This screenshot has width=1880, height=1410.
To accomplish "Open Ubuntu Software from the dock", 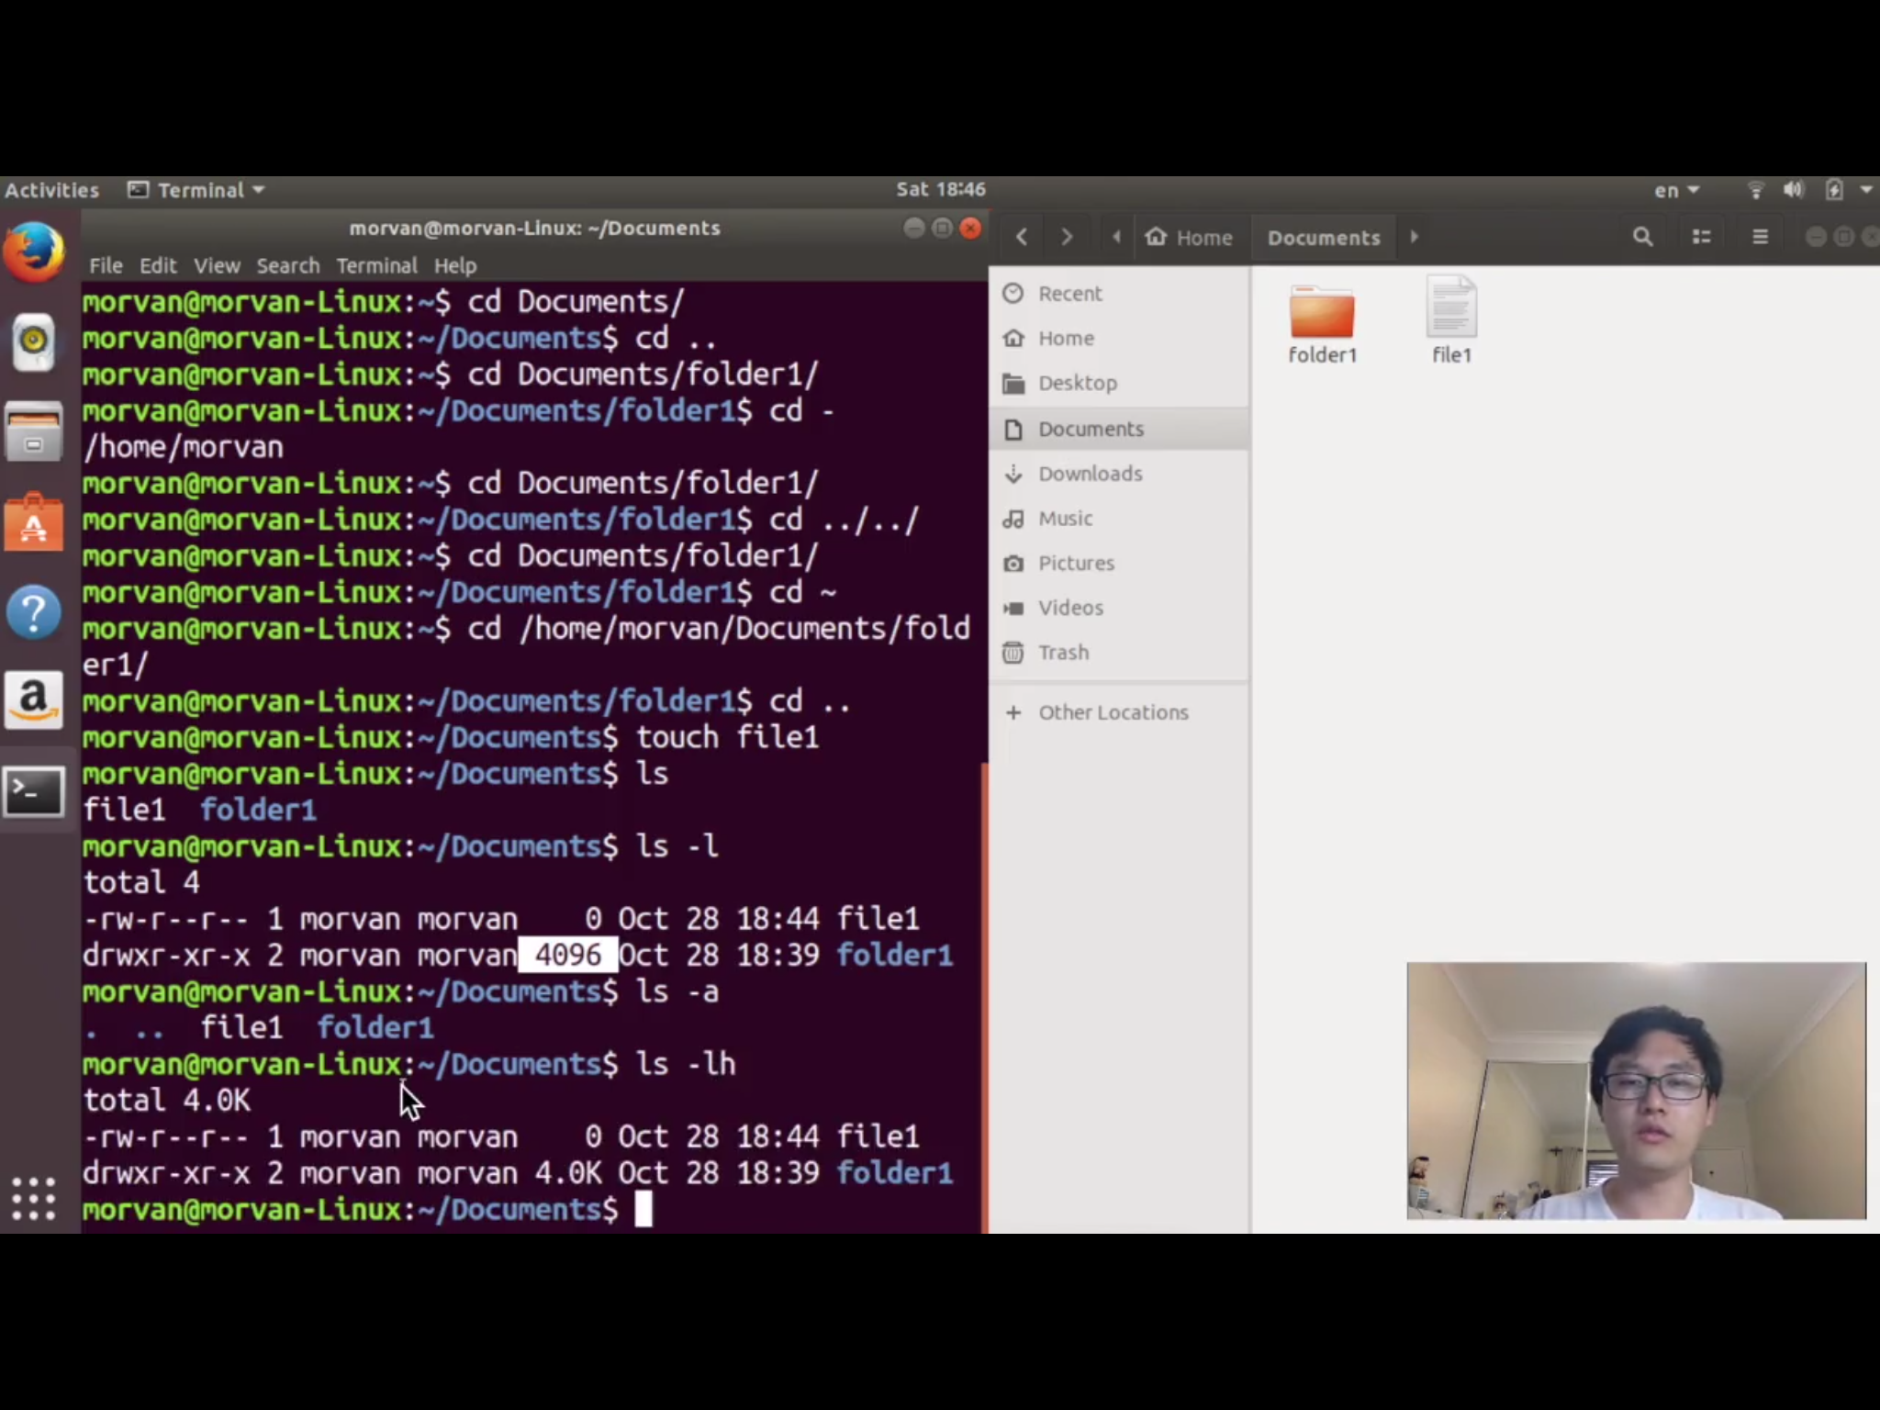I will click(x=34, y=521).
